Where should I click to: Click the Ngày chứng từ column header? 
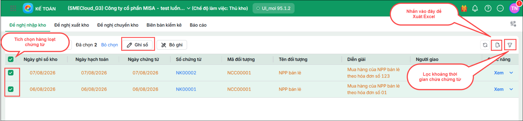143,60
